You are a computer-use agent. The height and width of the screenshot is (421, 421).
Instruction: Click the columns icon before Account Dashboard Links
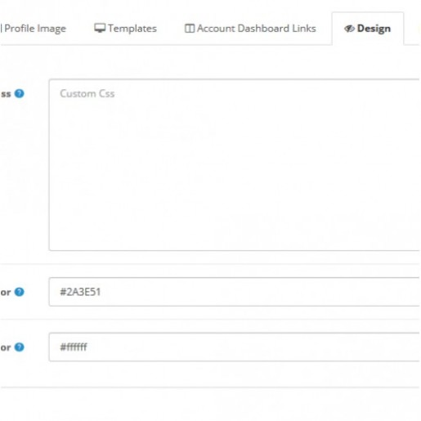(190, 29)
